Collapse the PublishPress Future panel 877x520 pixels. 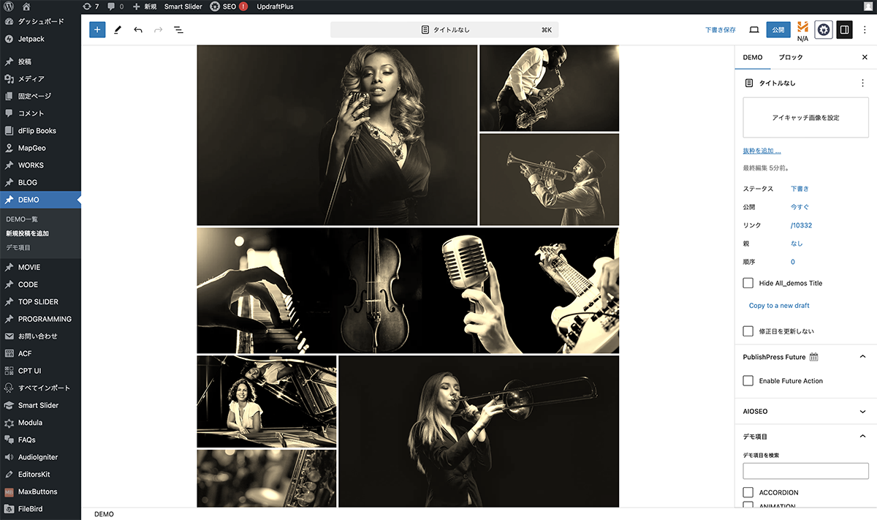tap(862, 357)
